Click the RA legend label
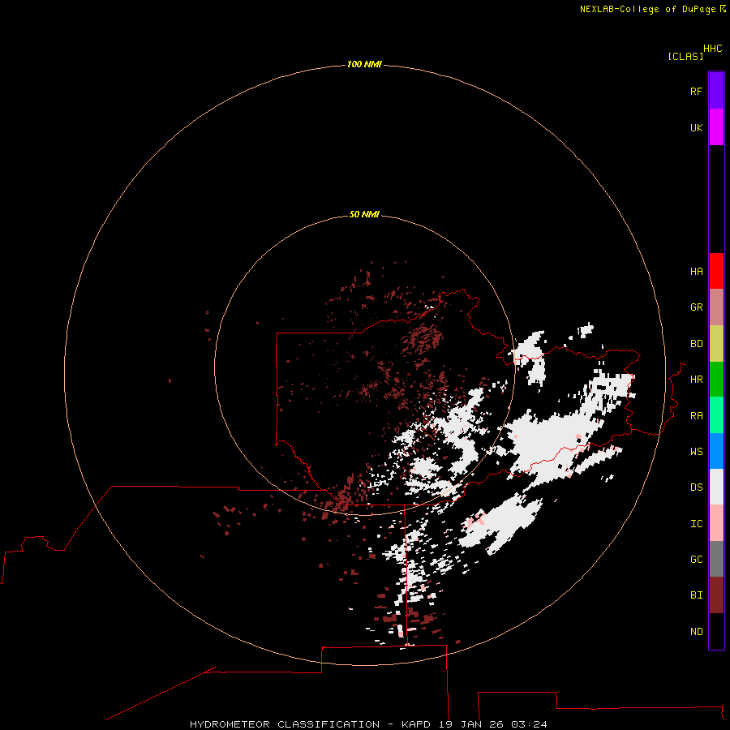 click(x=697, y=416)
